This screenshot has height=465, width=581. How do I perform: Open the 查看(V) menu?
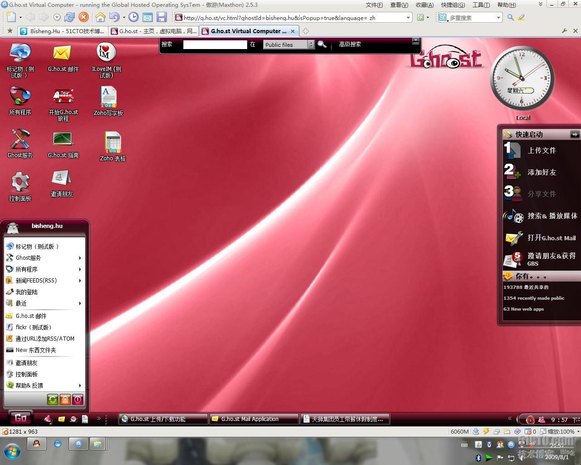click(399, 5)
